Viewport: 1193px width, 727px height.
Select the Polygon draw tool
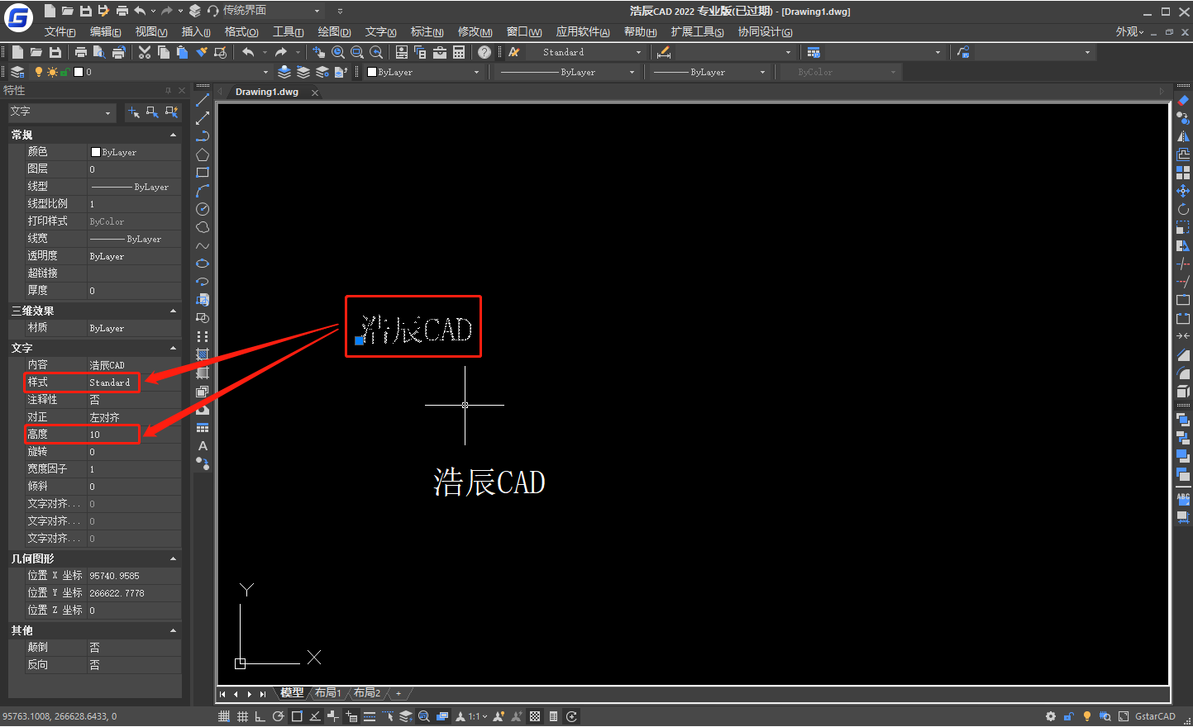[x=203, y=154]
